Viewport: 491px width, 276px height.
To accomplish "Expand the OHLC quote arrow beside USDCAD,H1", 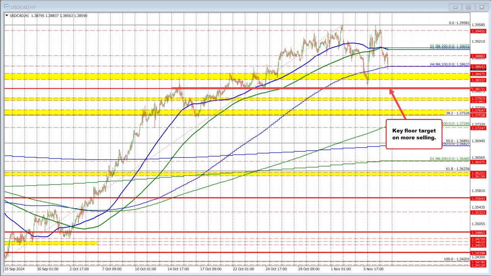I will [x=7, y=15].
